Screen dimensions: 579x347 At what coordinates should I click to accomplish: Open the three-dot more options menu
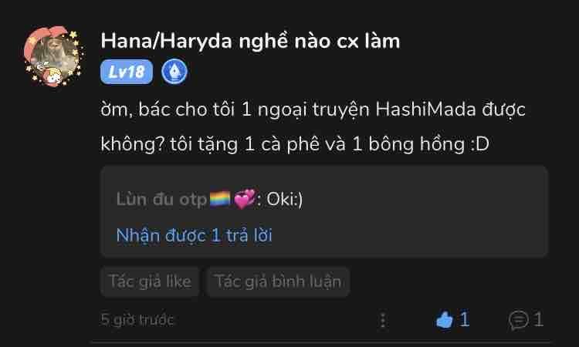pyautogui.click(x=383, y=320)
